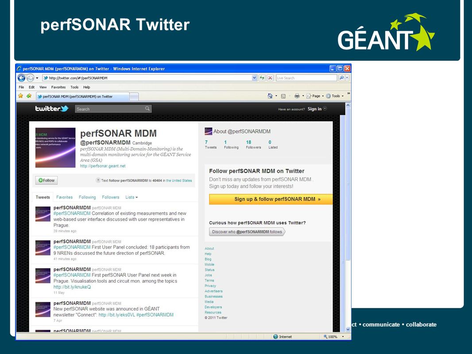Click the Print icon in command bar

[297, 96]
